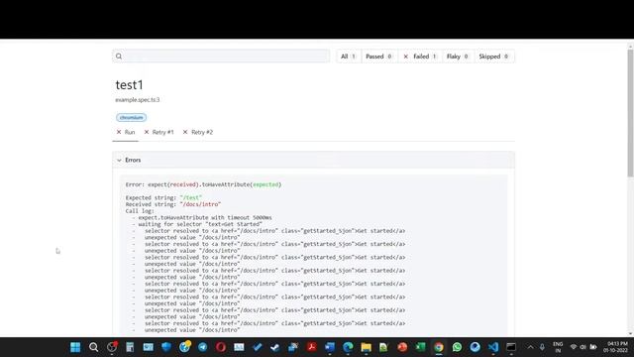This screenshot has height=357, width=634.
Task: Click the 'timeout 5000ms' log line
Action: pyautogui.click(x=205, y=218)
